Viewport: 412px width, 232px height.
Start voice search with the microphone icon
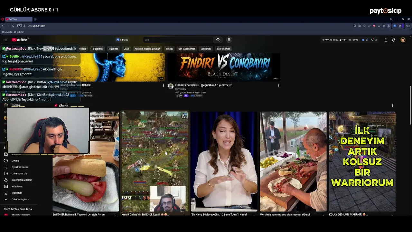click(x=229, y=40)
